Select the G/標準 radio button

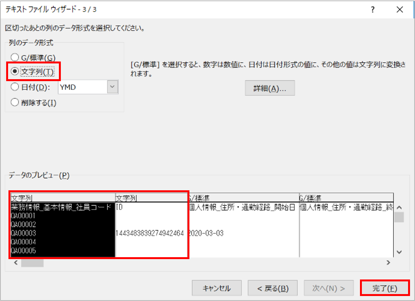click(15, 58)
